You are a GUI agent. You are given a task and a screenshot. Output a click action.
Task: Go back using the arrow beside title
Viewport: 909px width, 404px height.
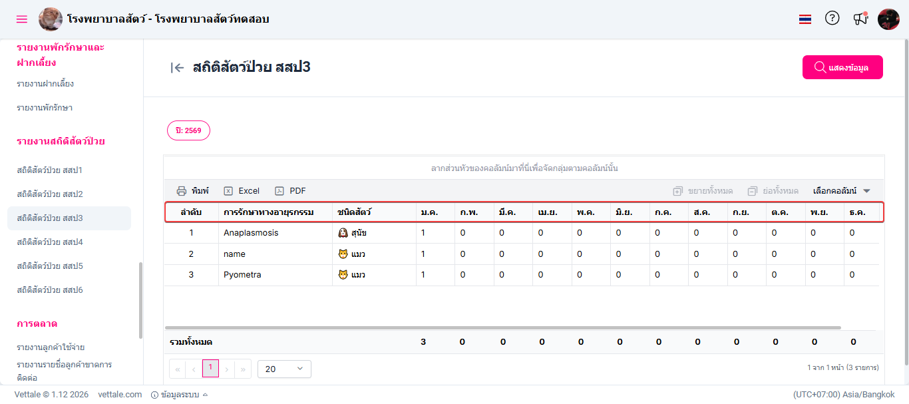pyautogui.click(x=177, y=67)
